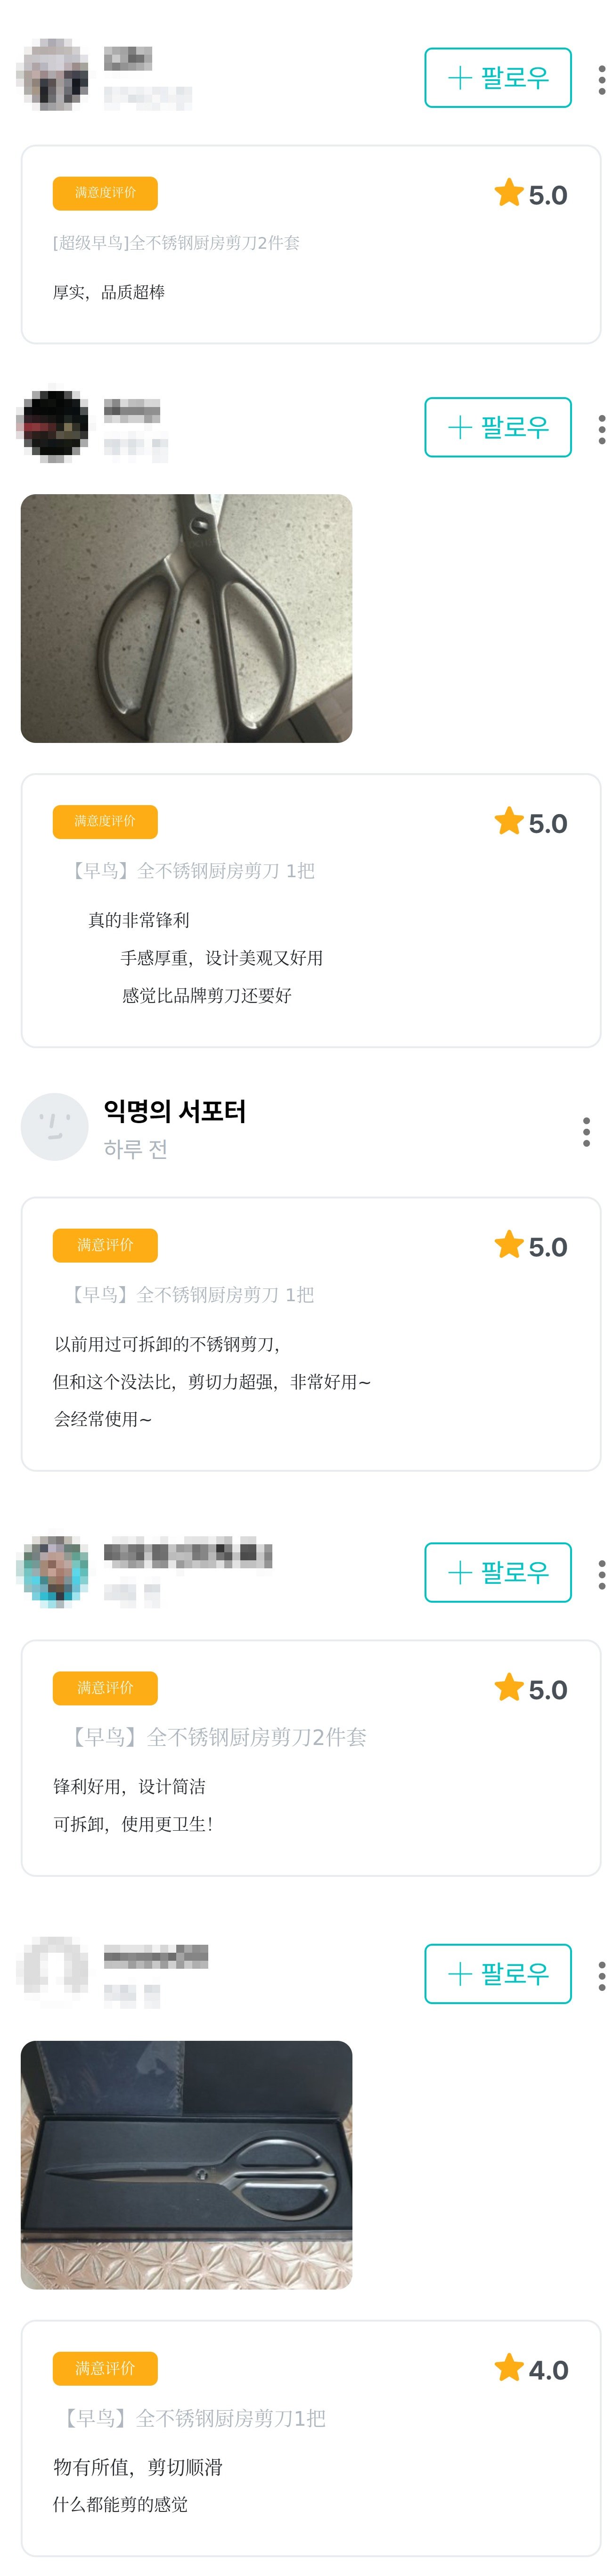Tap the black and red profile avatar

(53, 426)
